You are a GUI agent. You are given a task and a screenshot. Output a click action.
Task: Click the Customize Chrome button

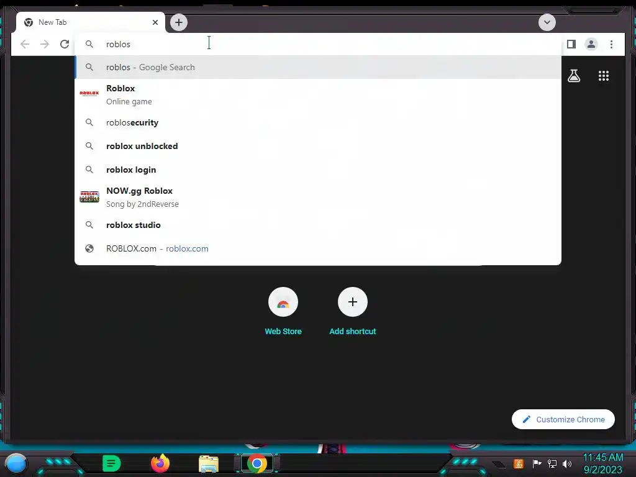click(x=563, y=419)
